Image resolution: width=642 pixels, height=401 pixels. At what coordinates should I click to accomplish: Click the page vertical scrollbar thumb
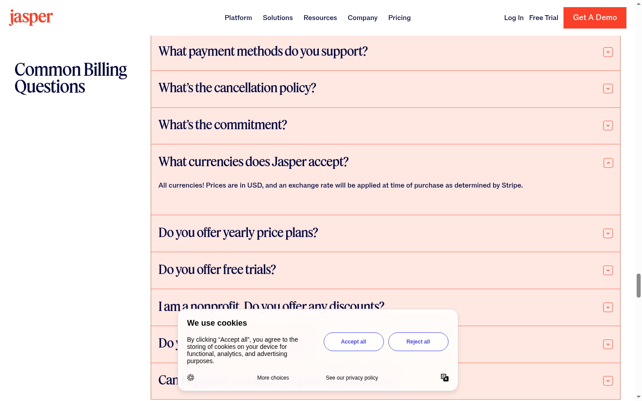(x=638, y=286)
